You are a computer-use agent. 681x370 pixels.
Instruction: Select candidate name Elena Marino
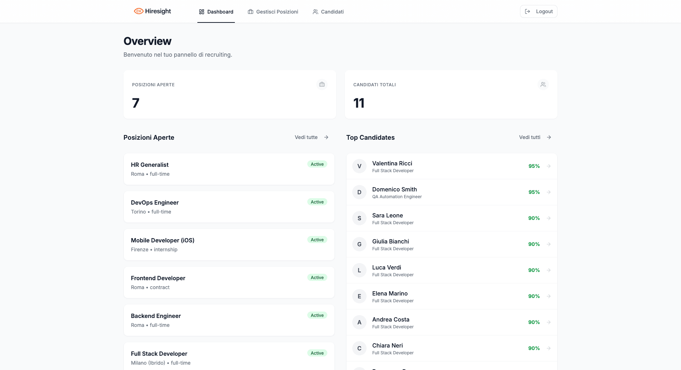coord(390,293)
